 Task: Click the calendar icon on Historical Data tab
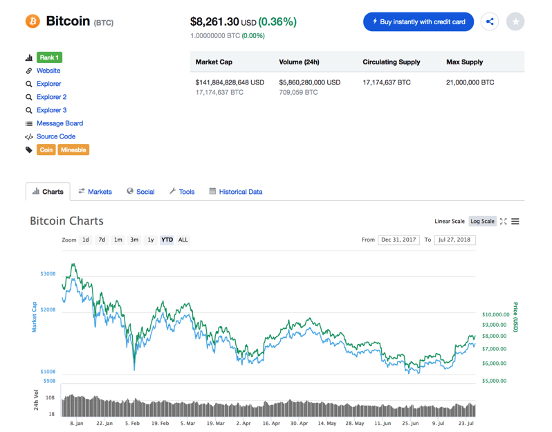tap(212, 191)
